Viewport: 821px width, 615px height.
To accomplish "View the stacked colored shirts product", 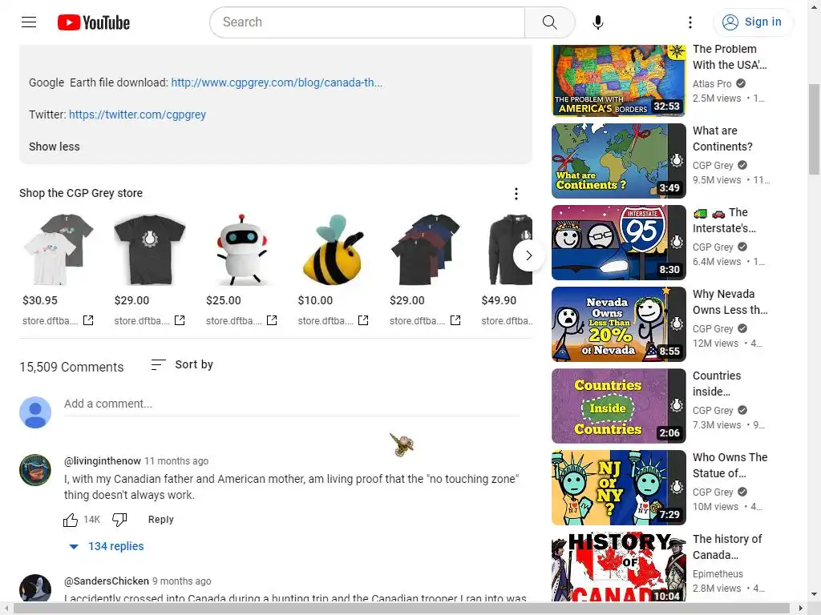I will (x=425, y=249).
